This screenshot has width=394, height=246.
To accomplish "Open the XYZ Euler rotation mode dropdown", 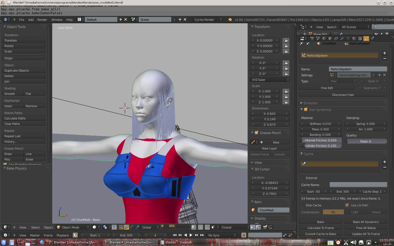I will point(270,80).
